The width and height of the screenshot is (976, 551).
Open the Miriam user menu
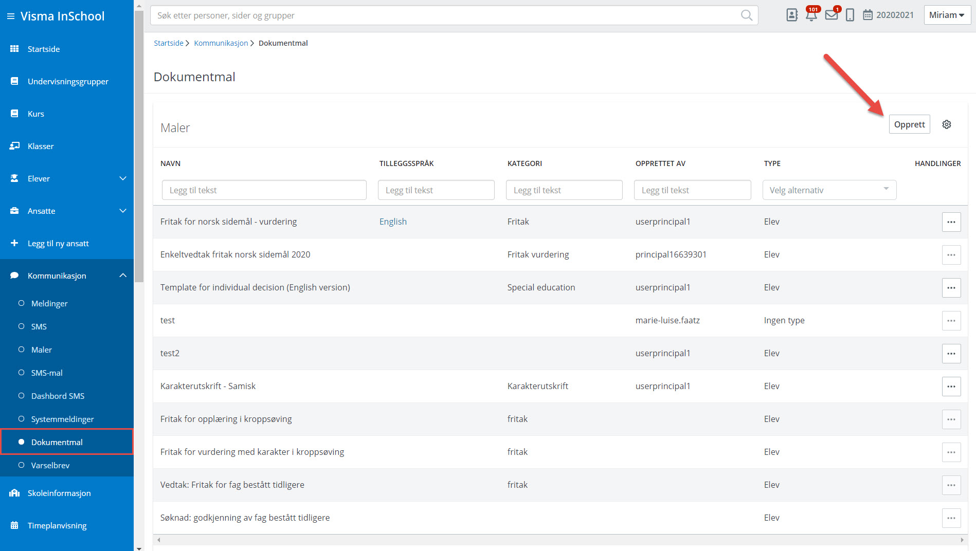tap(947, 15)
